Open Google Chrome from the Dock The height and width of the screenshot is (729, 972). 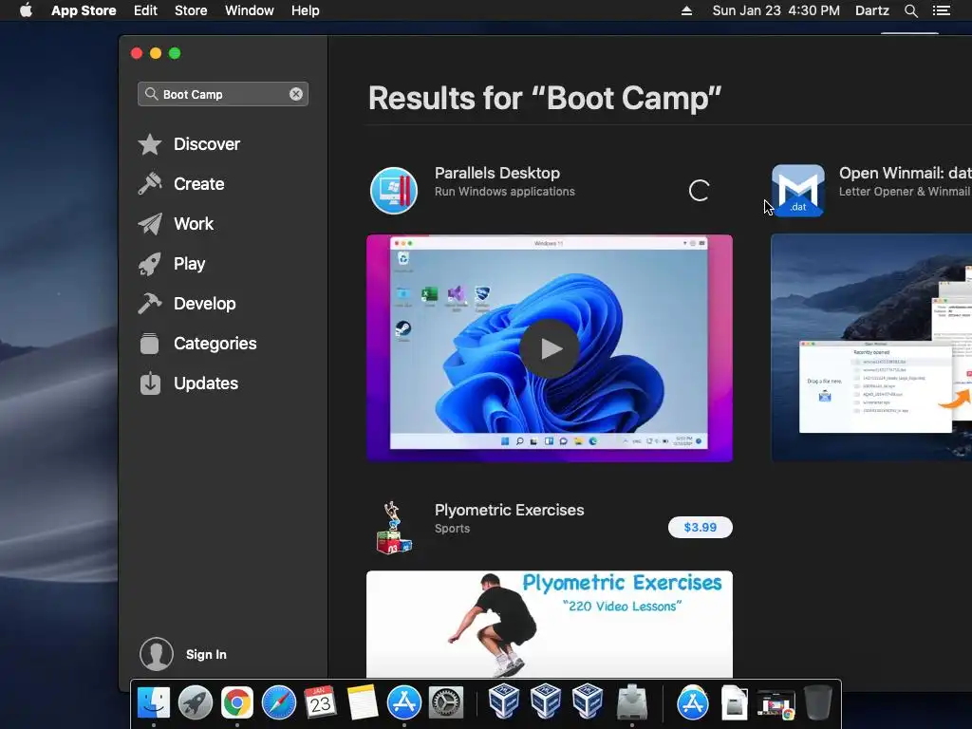237,703
